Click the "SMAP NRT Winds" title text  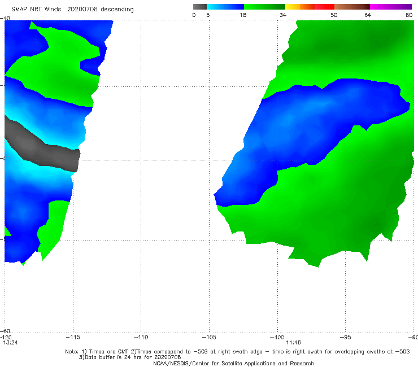(x=36, y=9)
